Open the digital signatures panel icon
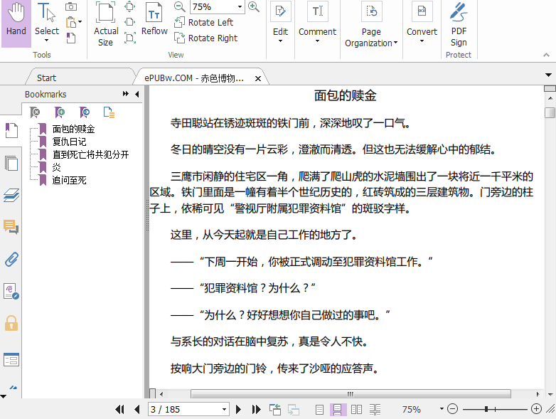 [x=11, y=291]
